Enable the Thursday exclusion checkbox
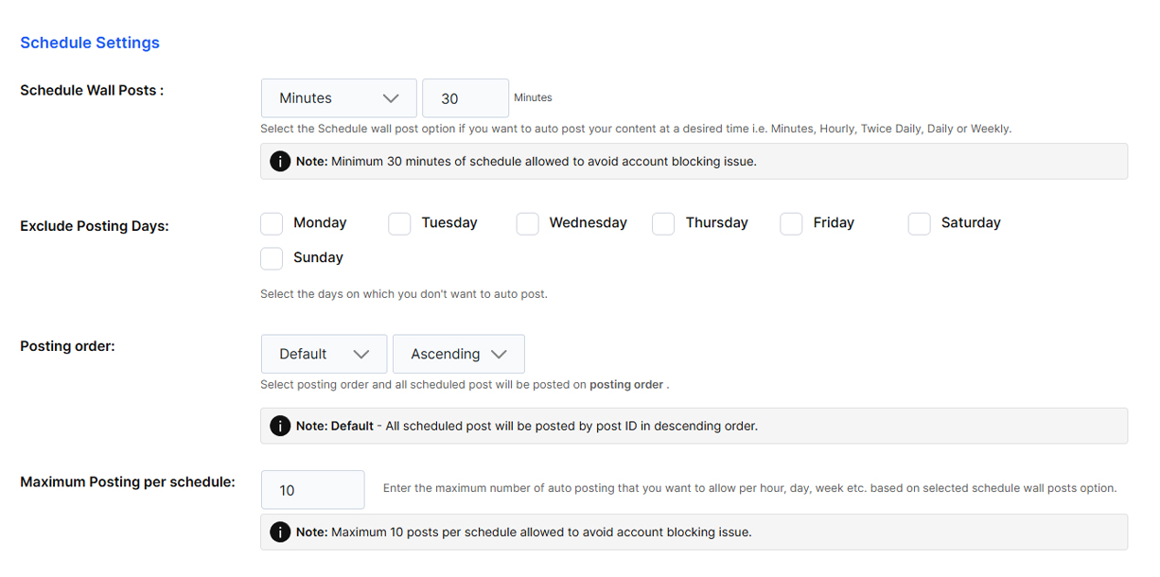This screenshot has height=577, width=1160. [663, 223]
